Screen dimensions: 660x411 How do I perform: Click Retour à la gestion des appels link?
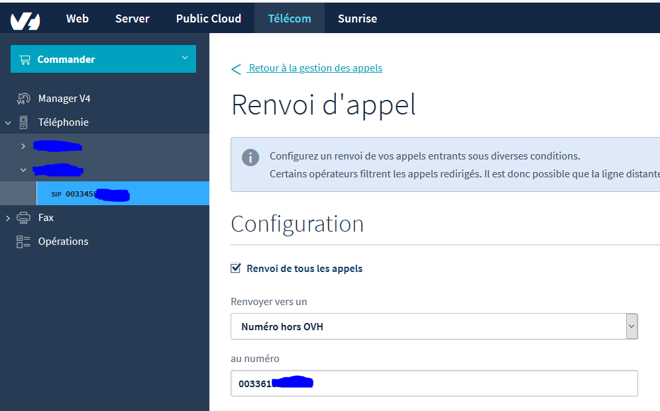tap(315, 68)
